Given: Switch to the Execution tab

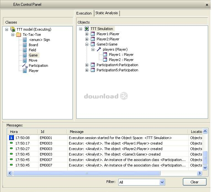Looking at the screenshot, I should [84, 13].
